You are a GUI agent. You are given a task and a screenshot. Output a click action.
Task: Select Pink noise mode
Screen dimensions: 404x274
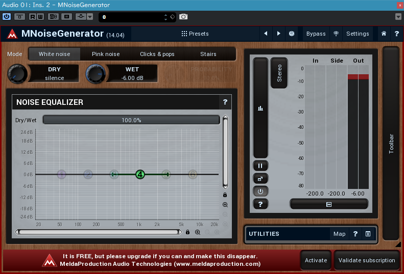point(106,54)
